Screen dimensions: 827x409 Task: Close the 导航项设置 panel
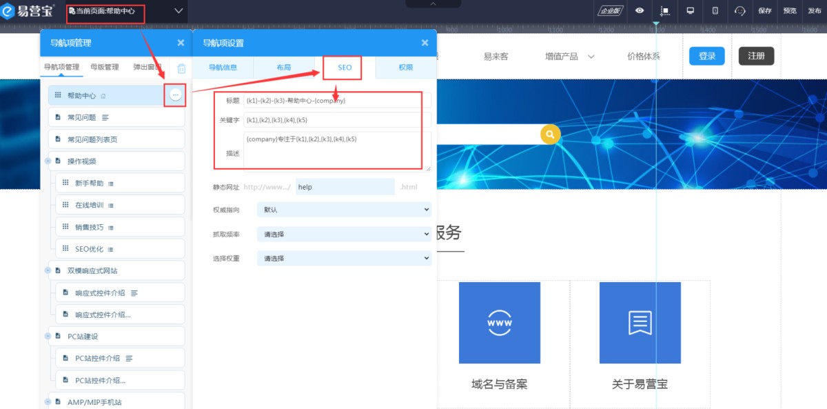click(x=425, y=43)
